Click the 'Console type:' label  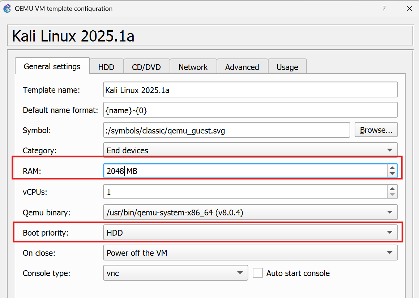tap(47, 273)
